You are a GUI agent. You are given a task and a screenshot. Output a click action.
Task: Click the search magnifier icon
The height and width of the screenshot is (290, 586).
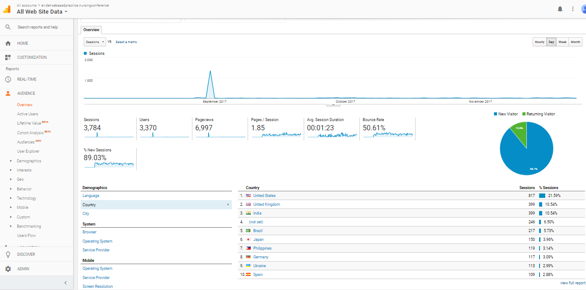click(x=8, y=27)
